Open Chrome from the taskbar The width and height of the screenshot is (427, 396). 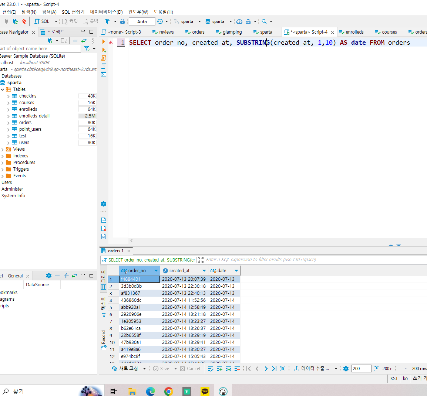pyautogui.click(x=169, y=391)
